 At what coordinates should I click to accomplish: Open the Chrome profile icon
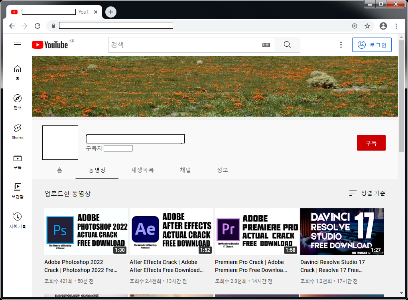tap(383, 26)
